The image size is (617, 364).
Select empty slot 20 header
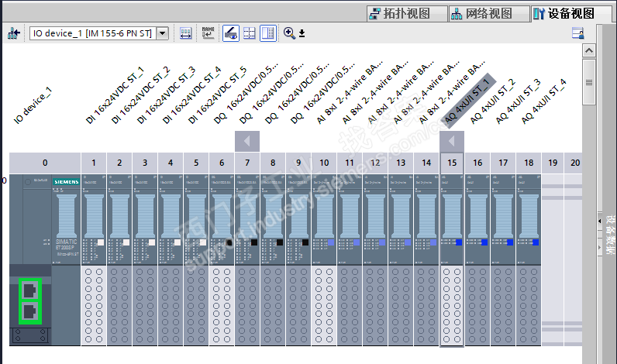tap(574, 163)
